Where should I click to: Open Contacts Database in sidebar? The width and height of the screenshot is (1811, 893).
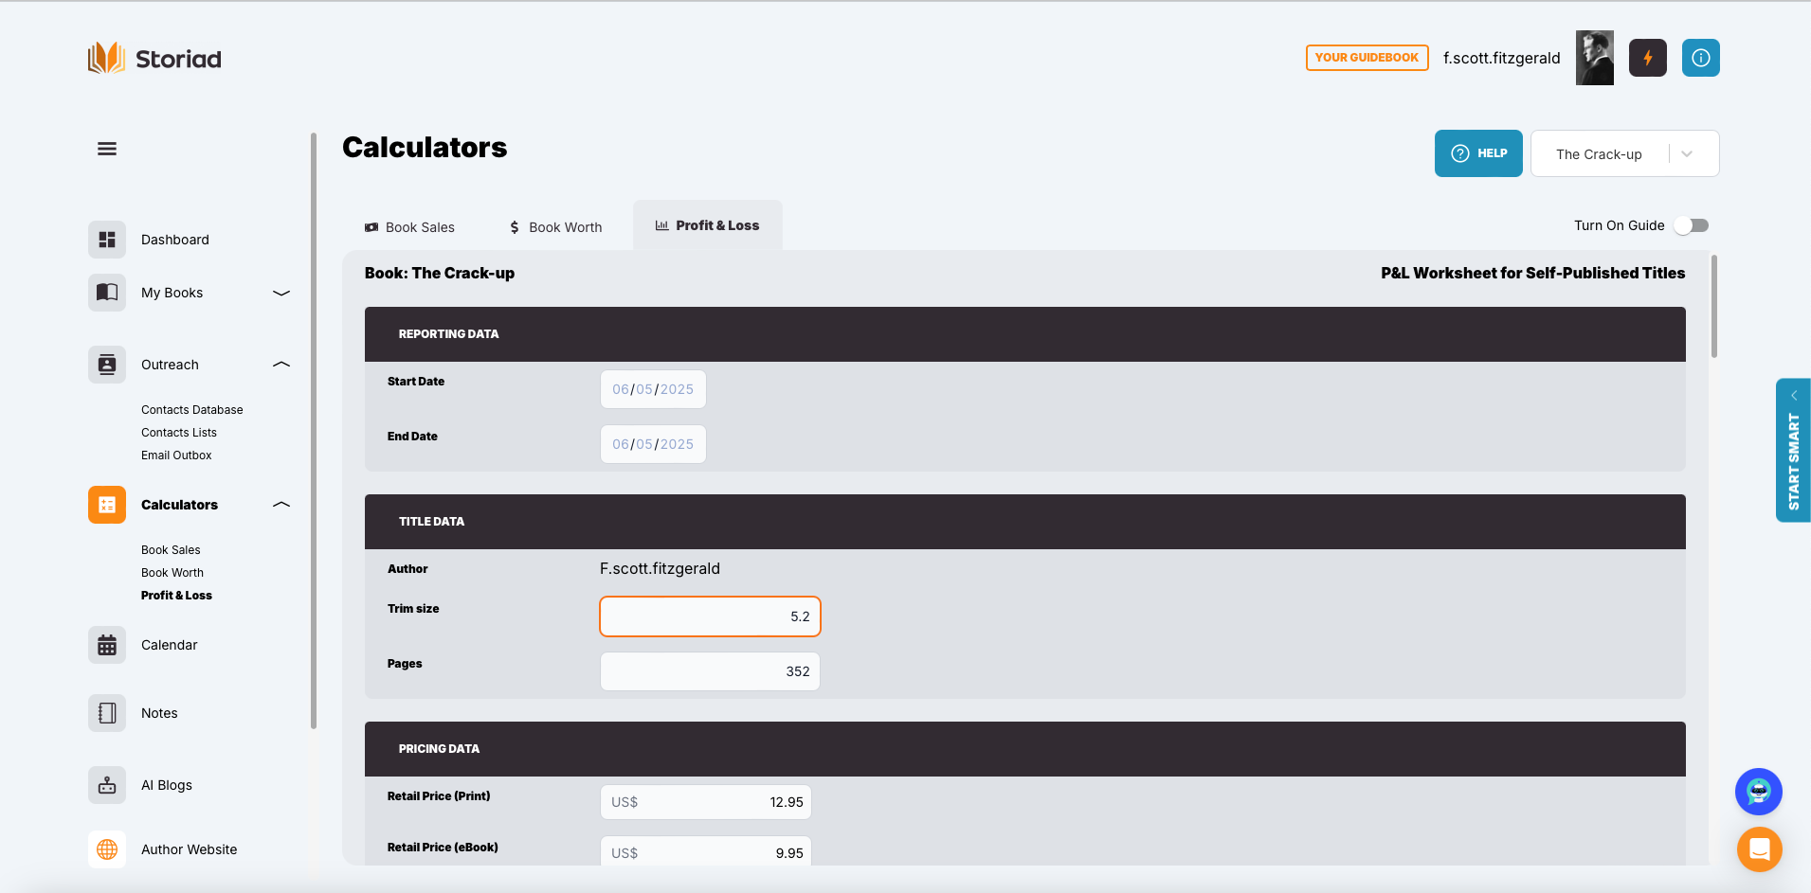192,410
